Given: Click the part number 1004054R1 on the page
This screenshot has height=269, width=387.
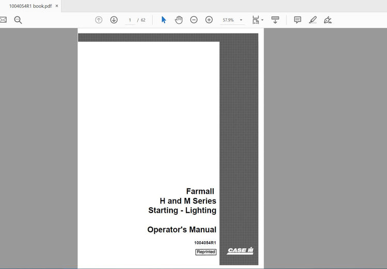Looking at the screenshot, I should coord(205,243).
